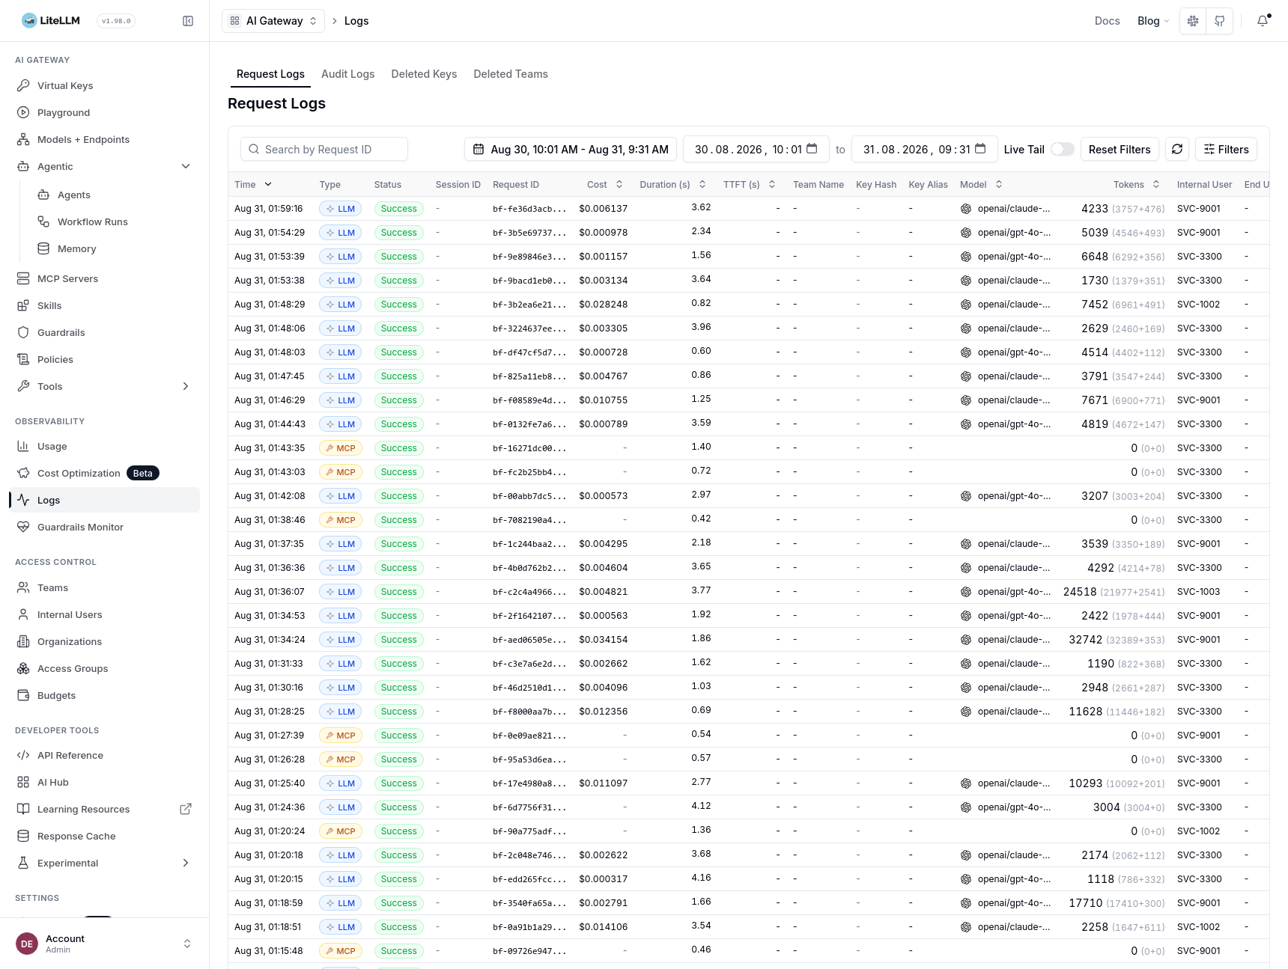The height and width of the screenshot is (969, 1288).
Task: Open Learning Resources external link
Action: 104,809
